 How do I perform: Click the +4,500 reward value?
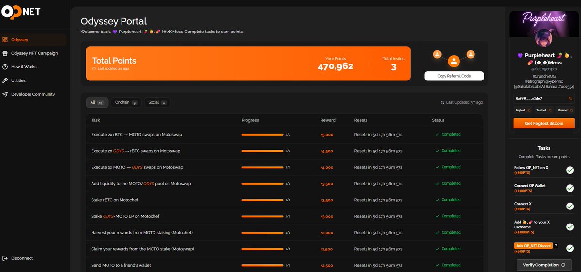(x=327, y=151)
